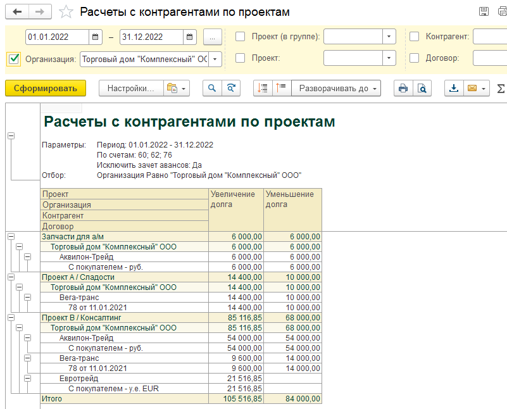
Task: Save report to file with download icon
Action: 454,88
